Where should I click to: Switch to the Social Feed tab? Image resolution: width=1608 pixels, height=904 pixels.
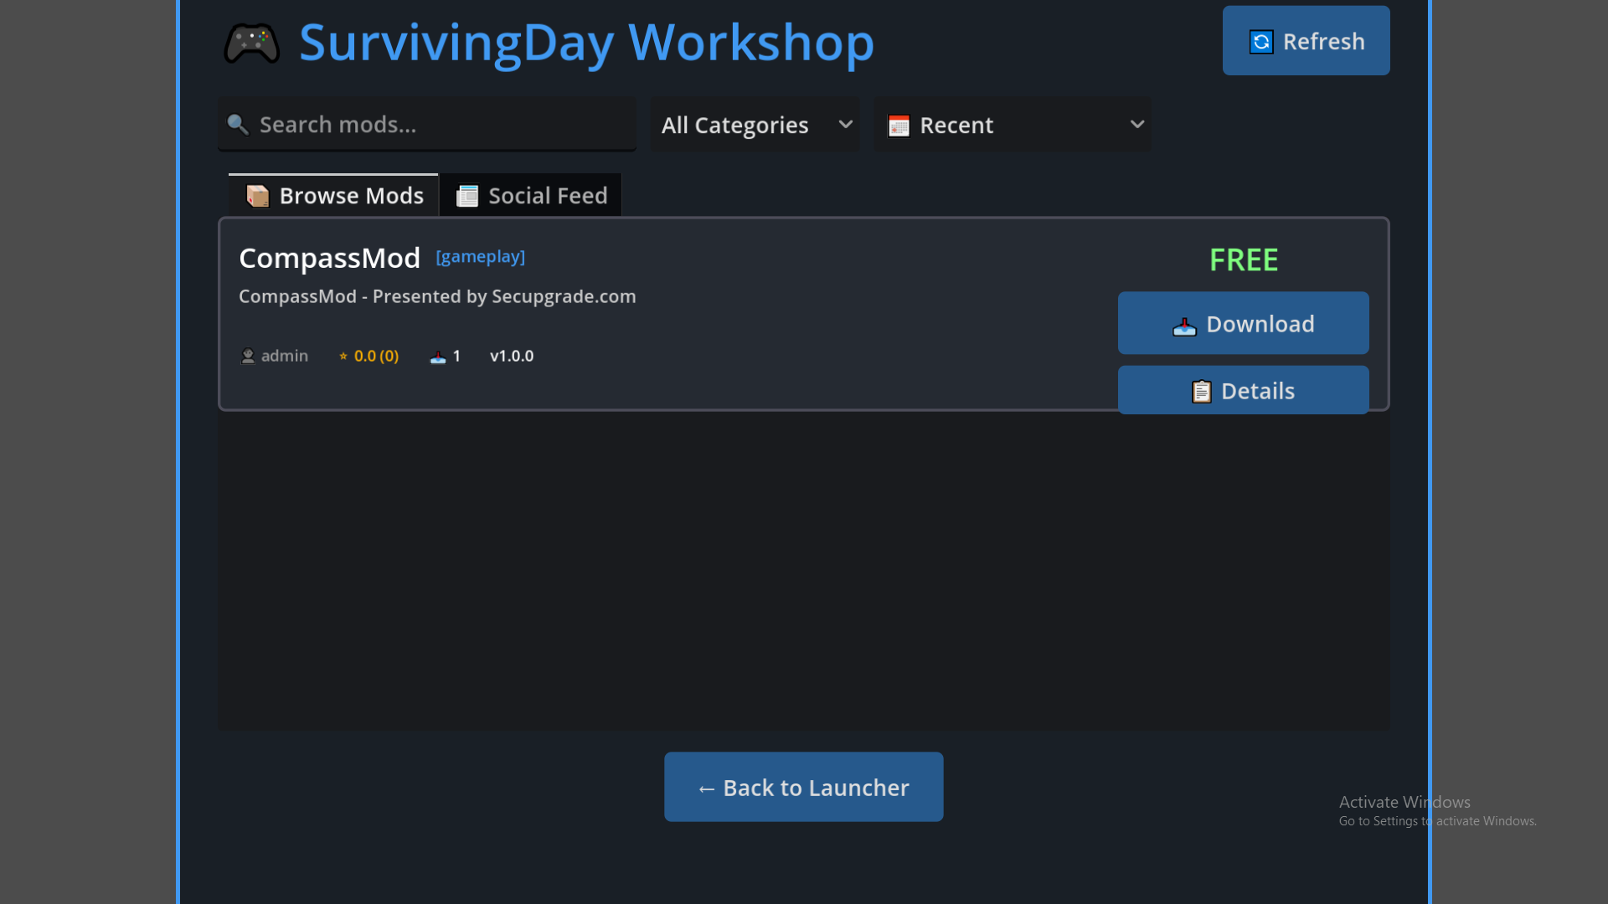pyautogui.click(x=531, y=196)
